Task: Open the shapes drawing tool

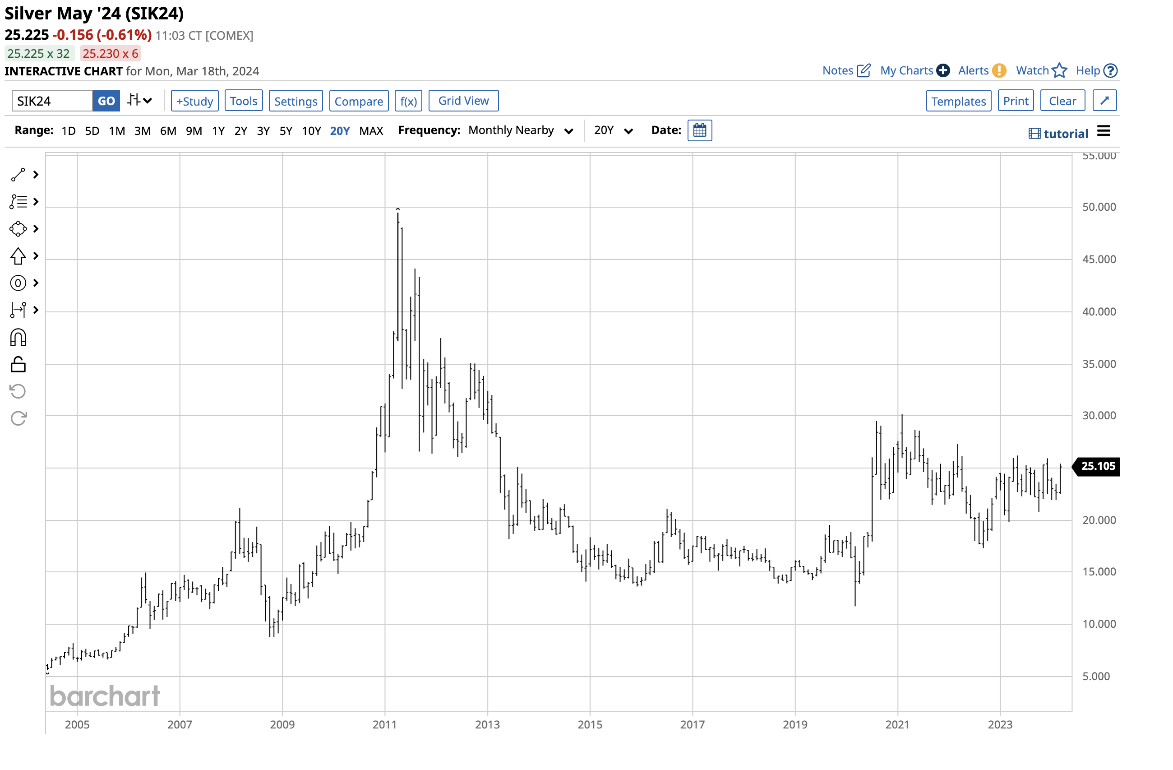Action: 18,229
